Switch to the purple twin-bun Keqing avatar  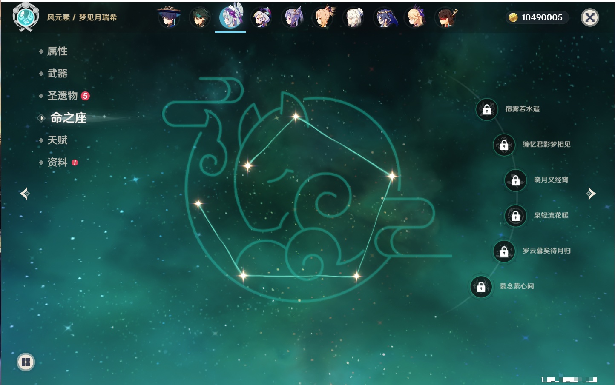point(293,17)
